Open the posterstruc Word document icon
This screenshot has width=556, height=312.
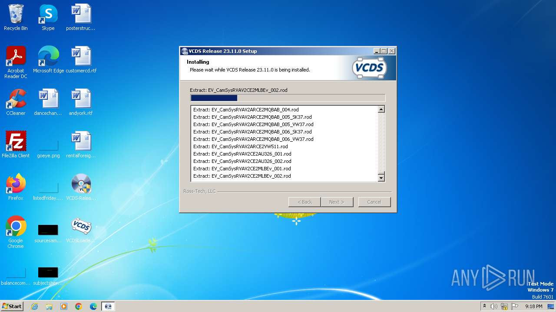click(81, 18)
